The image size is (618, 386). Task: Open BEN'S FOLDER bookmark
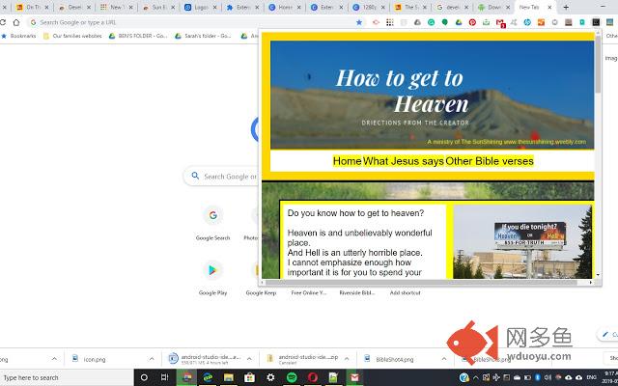click(138, 36)
